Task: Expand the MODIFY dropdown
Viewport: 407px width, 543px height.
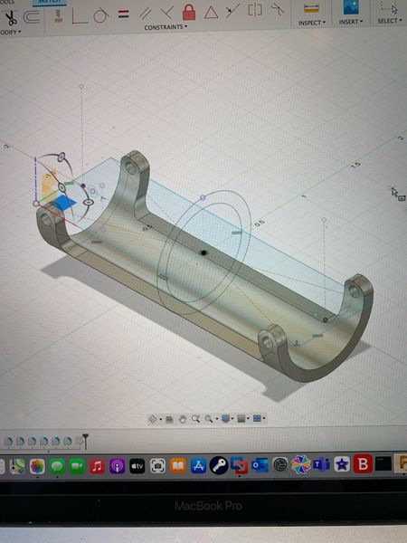Action: (x=10, y=32)
